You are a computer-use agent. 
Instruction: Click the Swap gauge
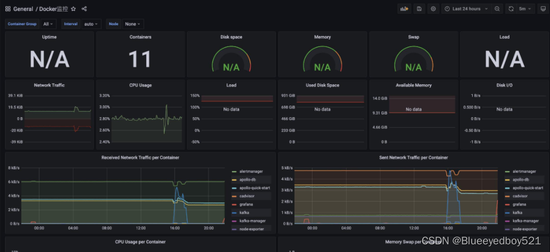(413, 59)
